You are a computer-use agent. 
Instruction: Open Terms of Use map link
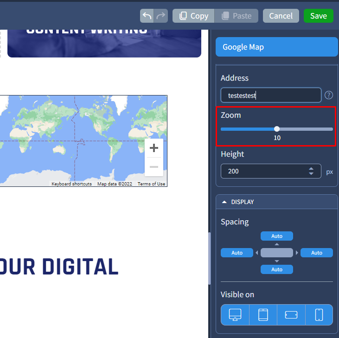(151, 184)
